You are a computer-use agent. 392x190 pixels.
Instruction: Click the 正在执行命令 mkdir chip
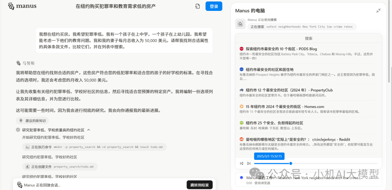[x=94, y=147]
